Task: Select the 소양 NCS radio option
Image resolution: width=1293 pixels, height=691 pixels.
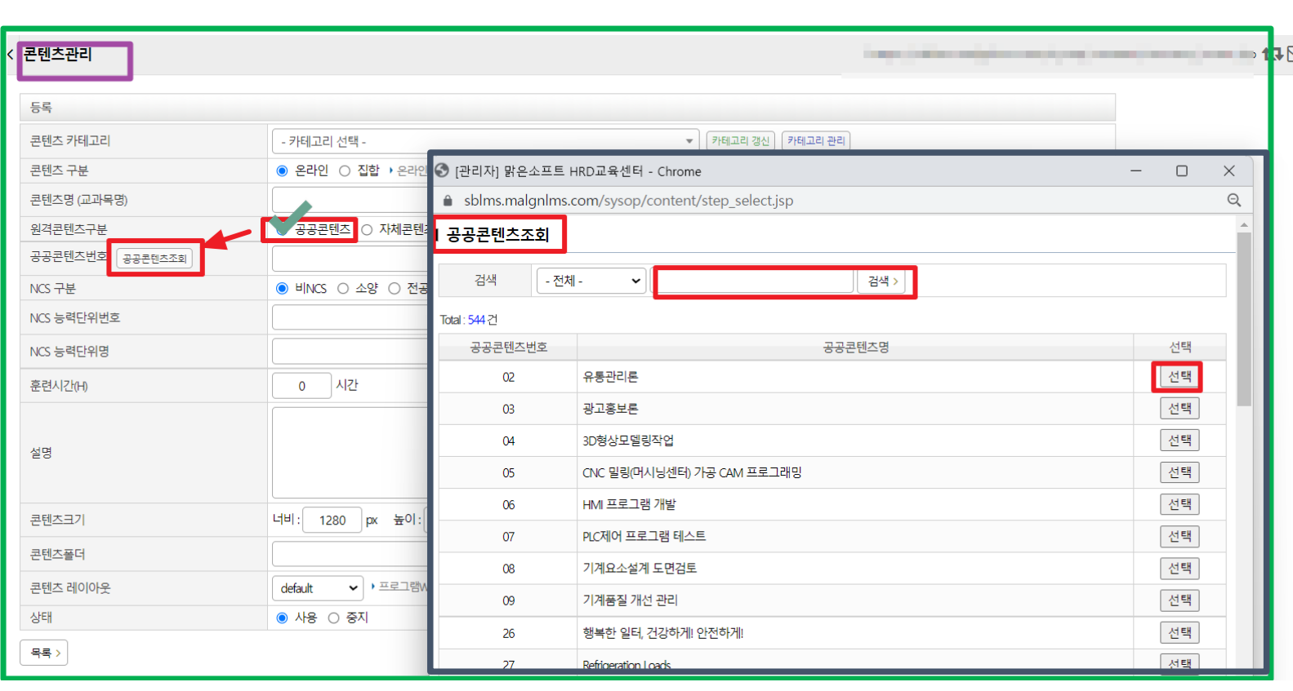Action: click(x=343, y=288)
